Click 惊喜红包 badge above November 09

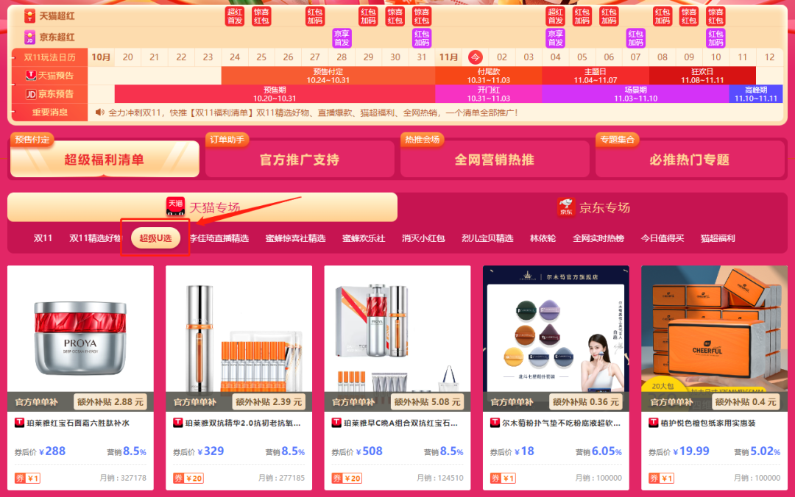click(689, 16)
